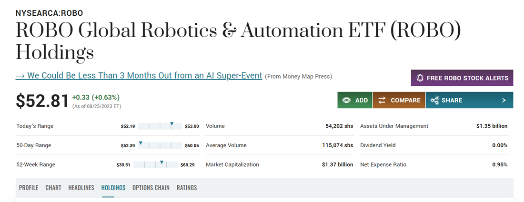Click the share network icon
The image size is (524, 202).
point(434,100)
